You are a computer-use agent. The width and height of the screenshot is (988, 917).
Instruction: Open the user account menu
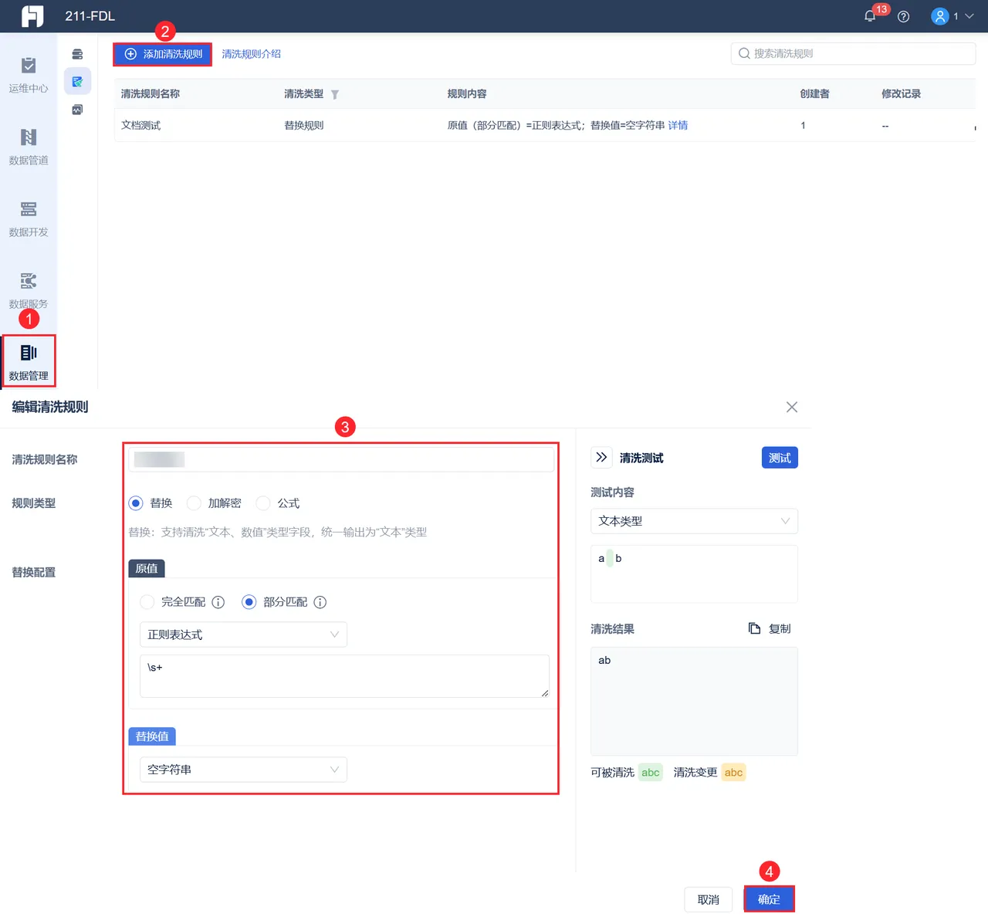952,16
